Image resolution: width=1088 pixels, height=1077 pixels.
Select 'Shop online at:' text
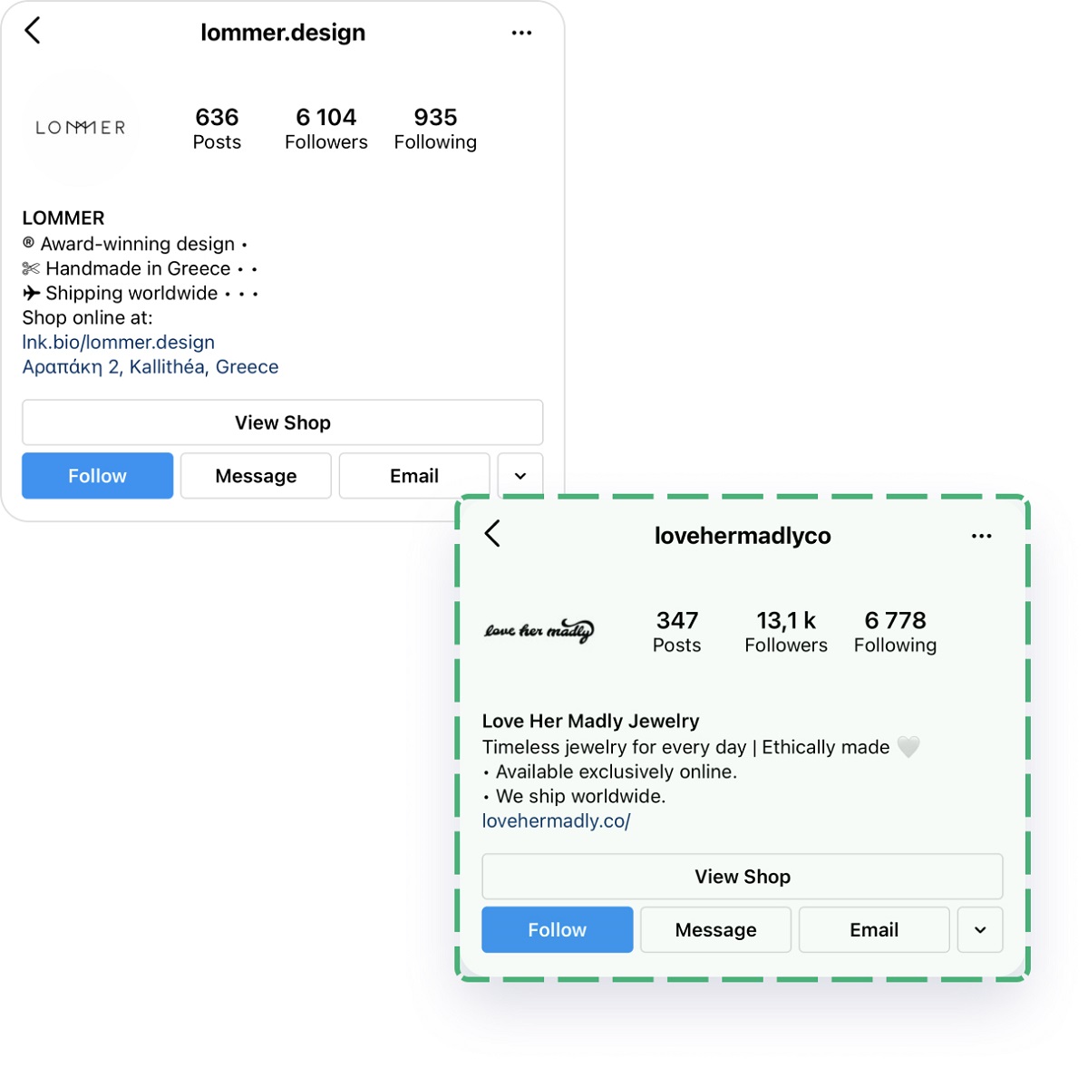point(87,318)
